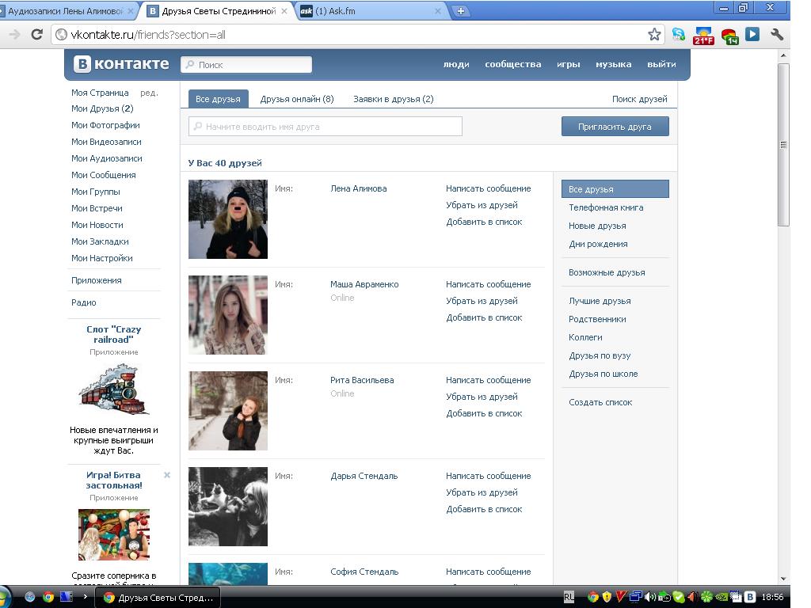This screenshot has width=811, height=608.
Task: Open Chrome's wrench settings menu
Action: point(777,35)
